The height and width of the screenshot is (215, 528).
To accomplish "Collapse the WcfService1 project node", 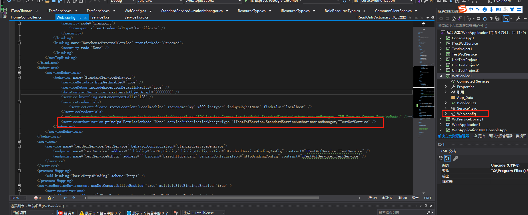I will (x=441, y=76).
